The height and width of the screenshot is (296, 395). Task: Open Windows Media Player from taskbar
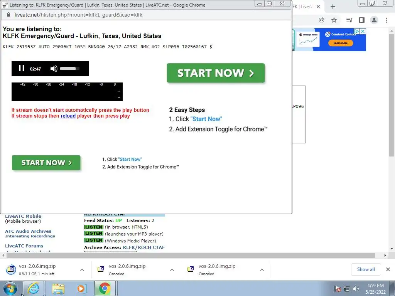81,288
